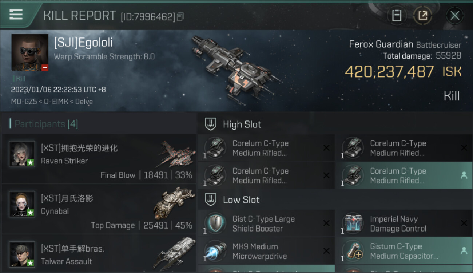The image size is (473, 273).
Task: Click the X next to Shield Booster
Action: click(x=326, y=223)
